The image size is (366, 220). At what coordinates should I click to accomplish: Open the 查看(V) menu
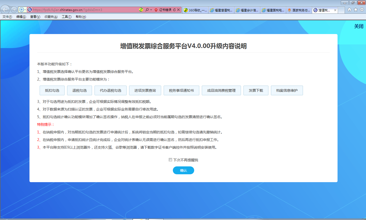pos(35,17)
